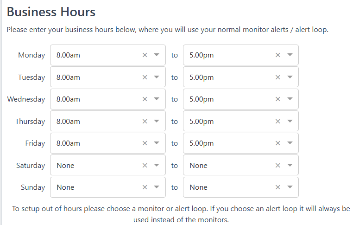Clear Tuesday end time 5.00pm

[278, 77]
